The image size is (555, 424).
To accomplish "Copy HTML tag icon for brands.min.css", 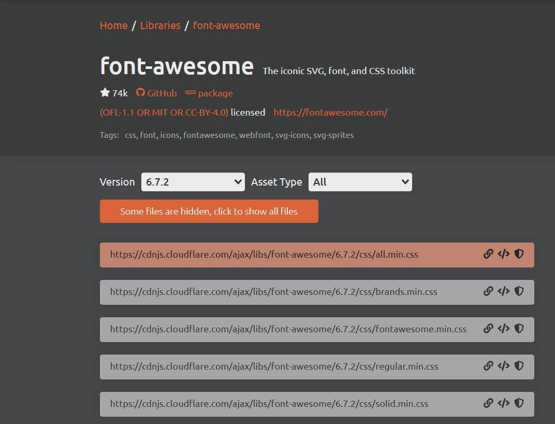I will pos(503,291).
